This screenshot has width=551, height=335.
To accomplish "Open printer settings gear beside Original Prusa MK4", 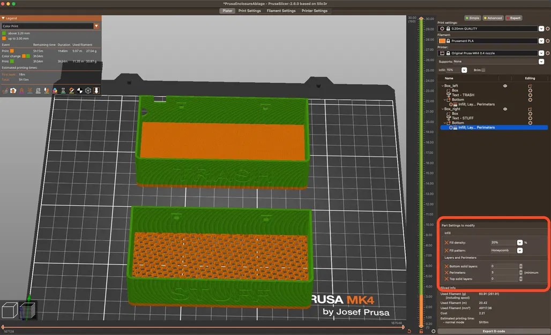I will 547,53.
